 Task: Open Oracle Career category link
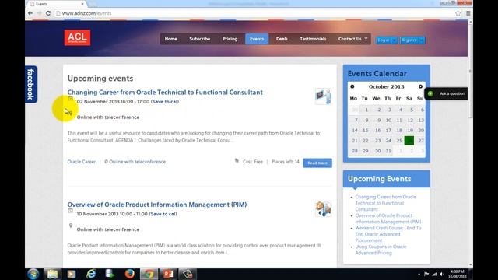pos(81,162)
